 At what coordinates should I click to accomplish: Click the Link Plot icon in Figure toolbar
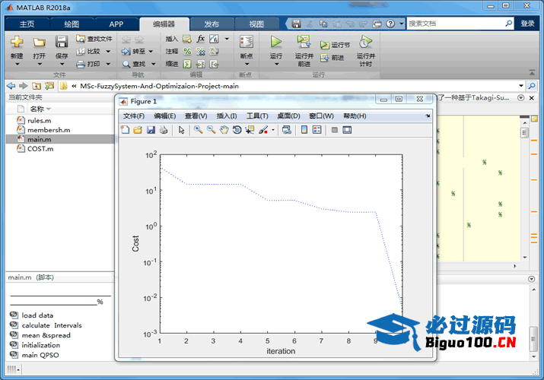click(287, 130)
